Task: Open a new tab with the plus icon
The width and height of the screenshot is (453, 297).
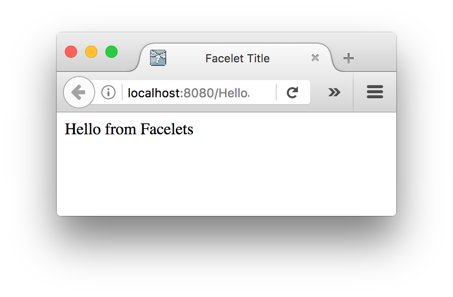Action: pyautogui.click(x=349, y=58)
